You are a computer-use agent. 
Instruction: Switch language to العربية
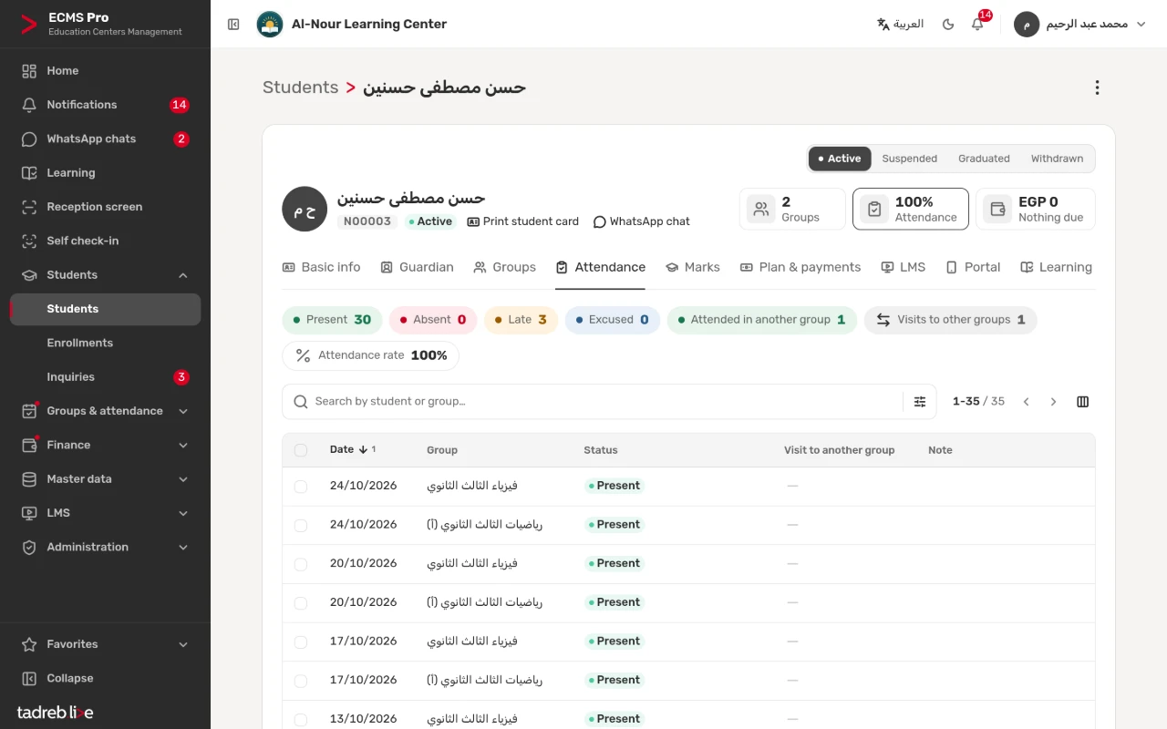(x=900, y=25)
